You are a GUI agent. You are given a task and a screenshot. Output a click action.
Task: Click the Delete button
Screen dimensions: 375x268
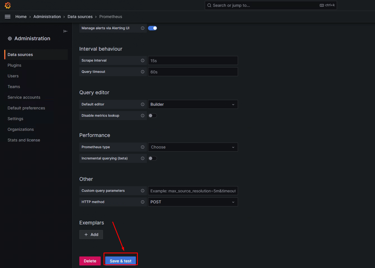(90, 261)
